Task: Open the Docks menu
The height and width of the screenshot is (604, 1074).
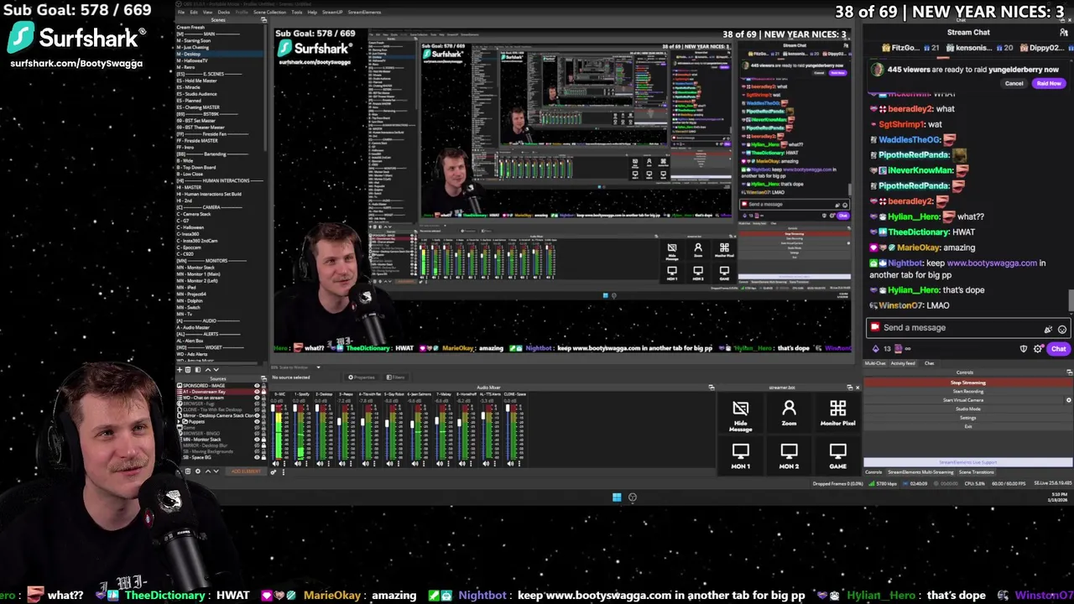Action: coord(224,12)
